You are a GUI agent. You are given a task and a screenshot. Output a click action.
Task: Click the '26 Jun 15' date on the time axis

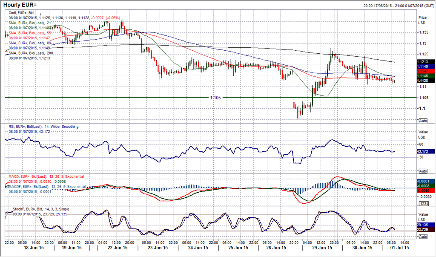click(276, 248)
